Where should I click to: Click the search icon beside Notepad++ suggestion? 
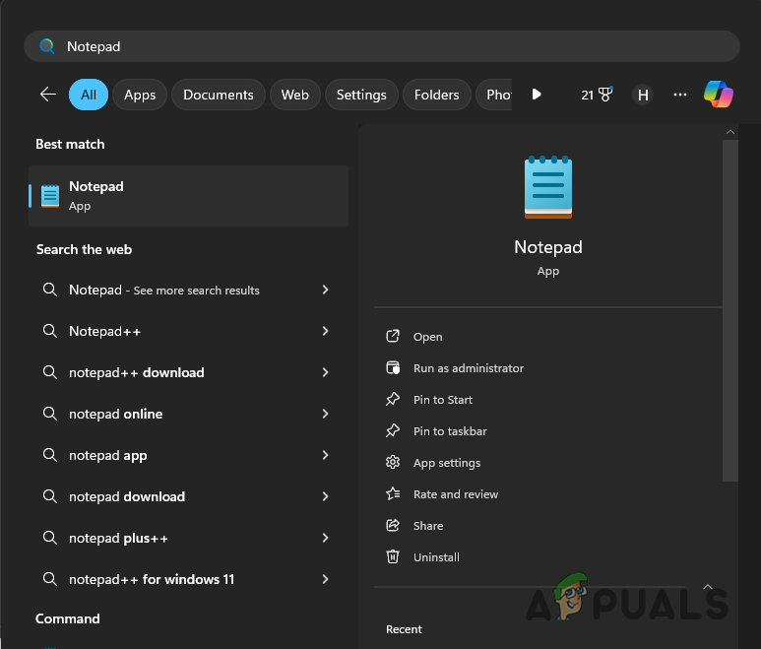(50, 331)
